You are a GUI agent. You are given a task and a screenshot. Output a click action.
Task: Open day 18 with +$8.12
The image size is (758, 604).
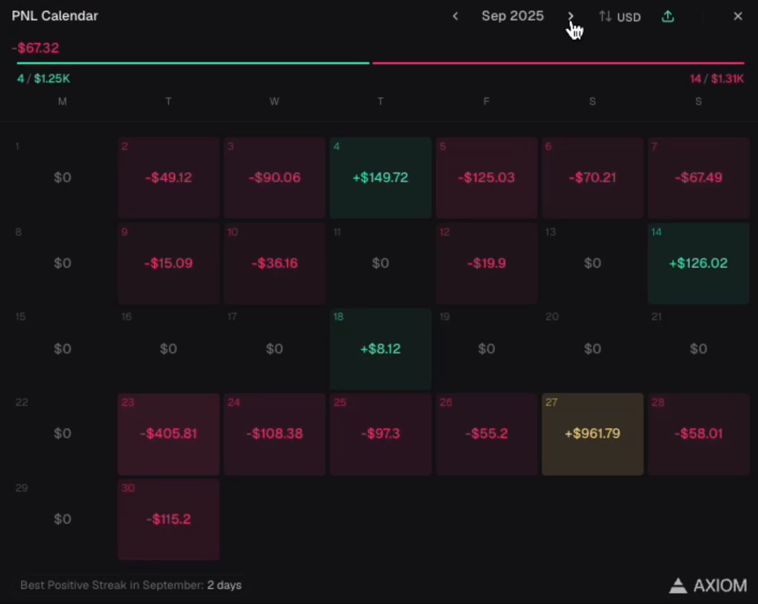coord(381,349)
